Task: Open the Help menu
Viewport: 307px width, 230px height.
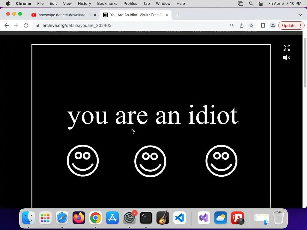Action: 180,4
